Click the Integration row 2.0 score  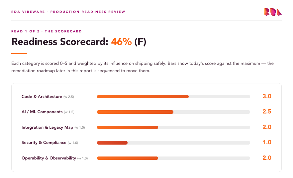coord(267,127)
